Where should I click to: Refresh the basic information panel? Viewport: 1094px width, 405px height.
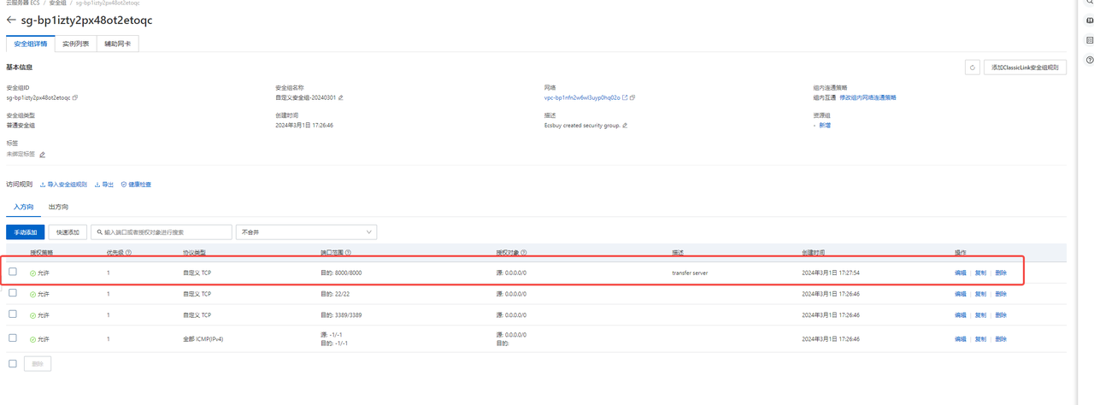pos(972,67)
